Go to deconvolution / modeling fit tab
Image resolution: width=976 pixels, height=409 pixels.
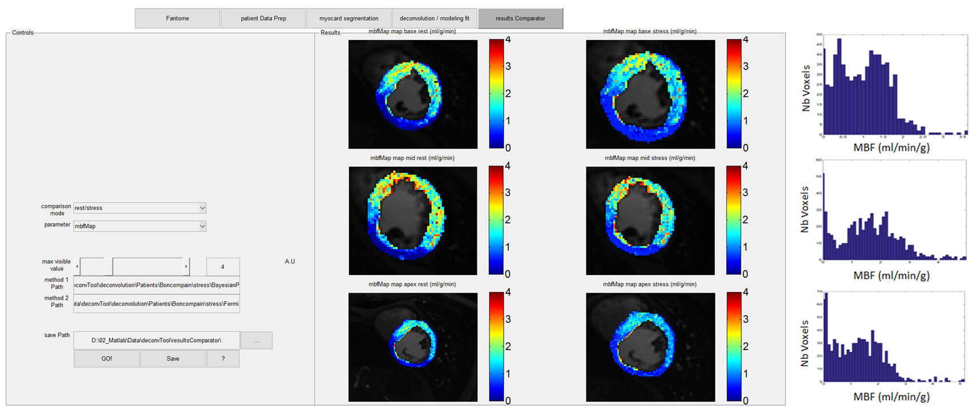tap(435, 18)
